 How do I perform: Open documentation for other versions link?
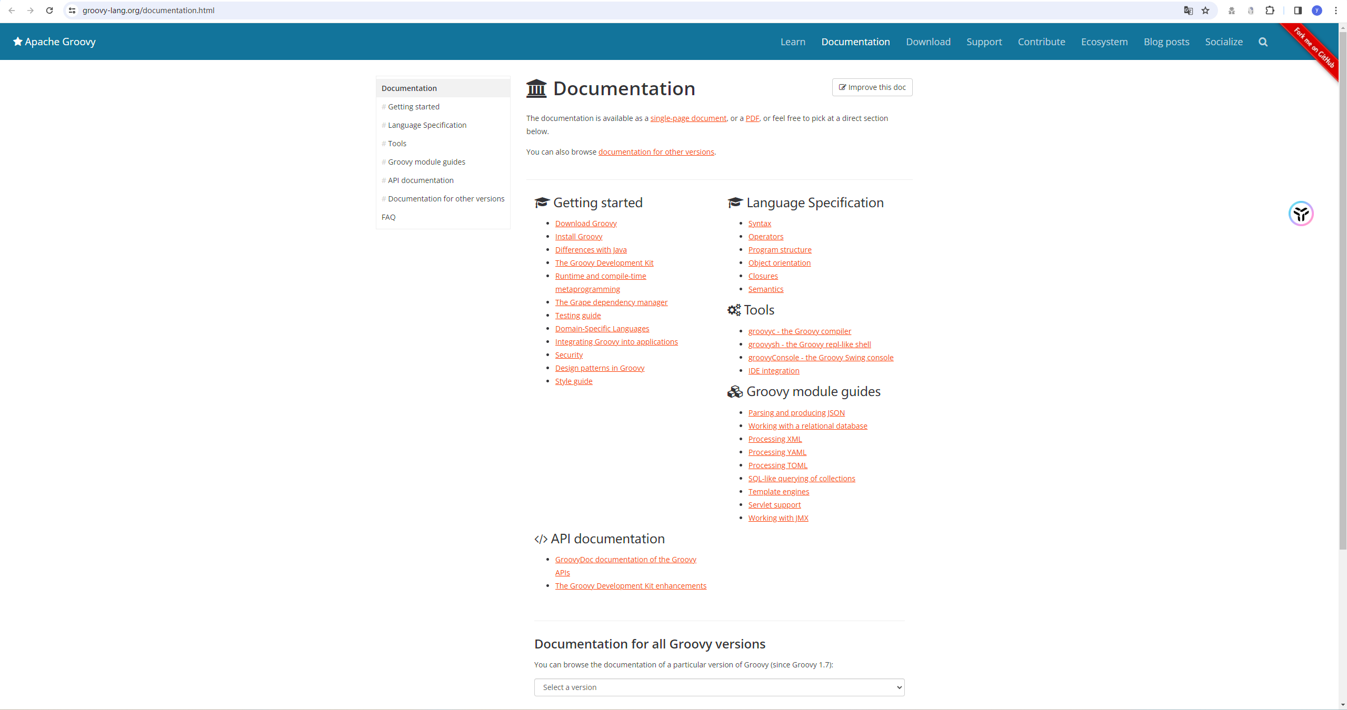[656, 152]
